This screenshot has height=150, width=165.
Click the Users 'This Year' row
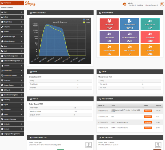pyautogui.click(x=130, y=87)
